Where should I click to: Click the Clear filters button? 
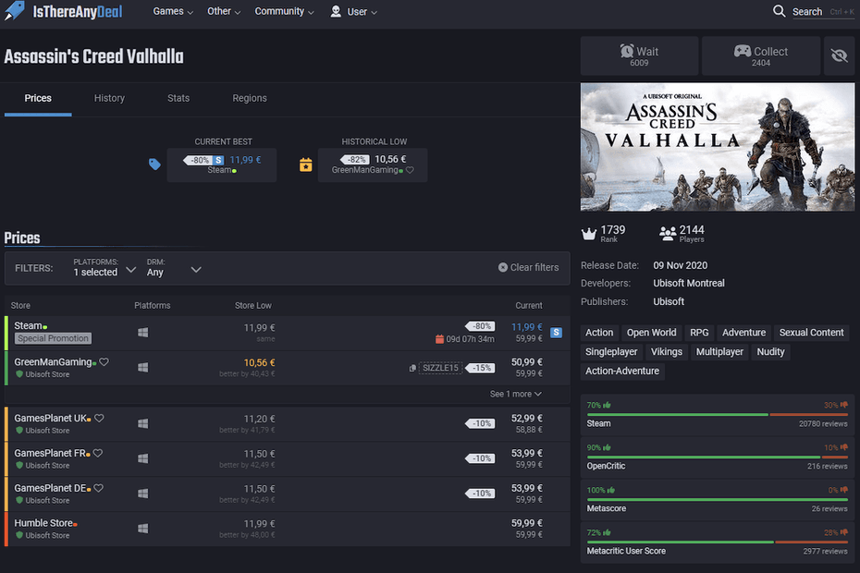[x=528, y=267]
